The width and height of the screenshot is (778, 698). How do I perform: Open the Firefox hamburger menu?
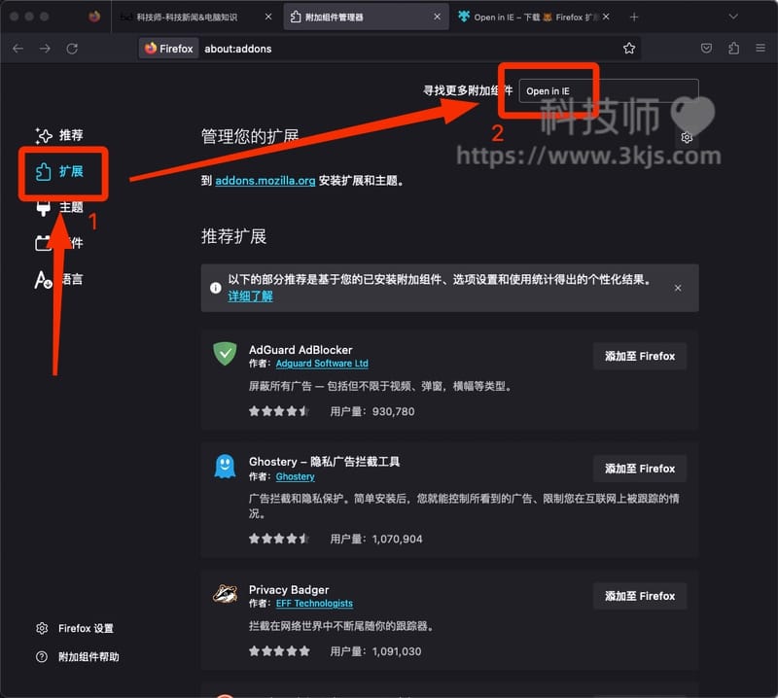tap(760, 48)
